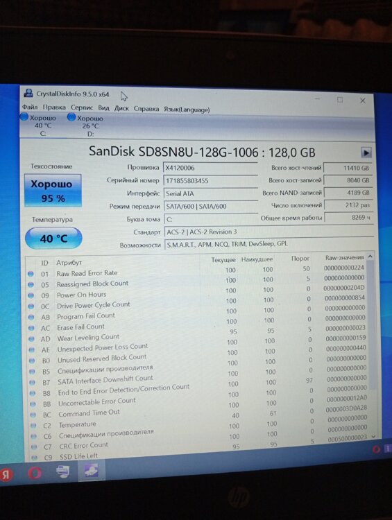Viewport: 392px width, 520px height.
Task: Click raw value 0000000204D
Action: [343, 288]
